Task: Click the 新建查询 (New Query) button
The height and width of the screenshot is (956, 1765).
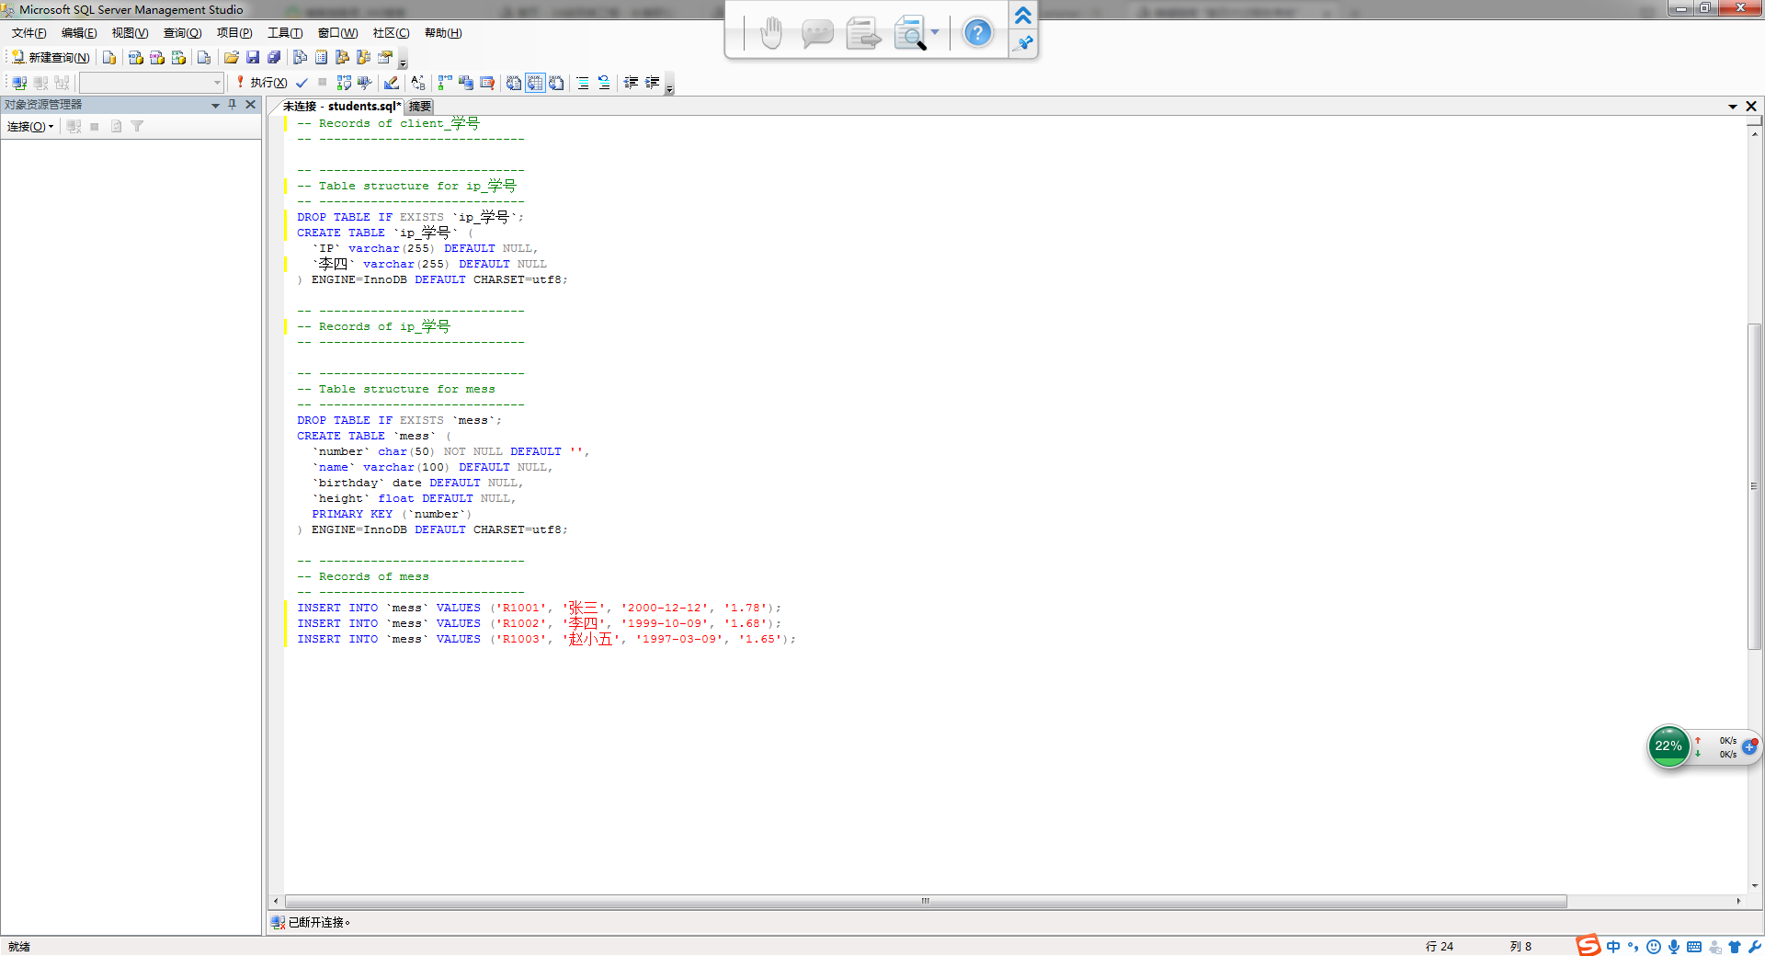Action: coord(51,58)
